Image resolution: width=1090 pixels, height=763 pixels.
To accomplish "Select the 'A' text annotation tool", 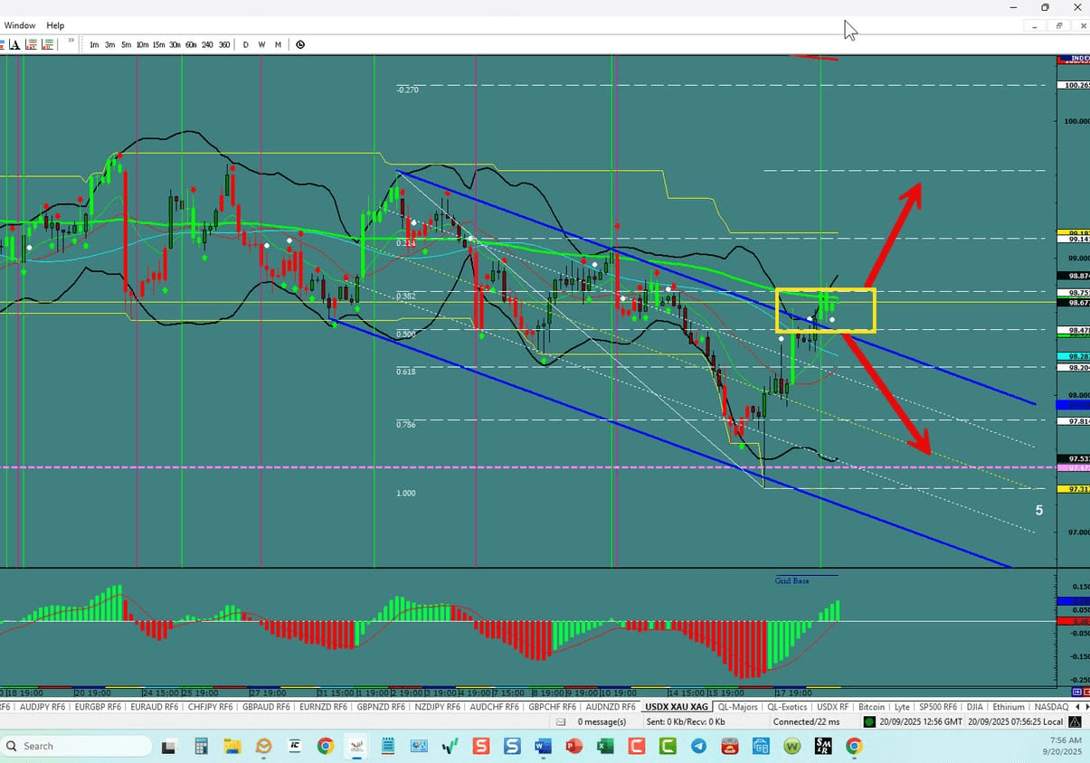I will 14,43.
